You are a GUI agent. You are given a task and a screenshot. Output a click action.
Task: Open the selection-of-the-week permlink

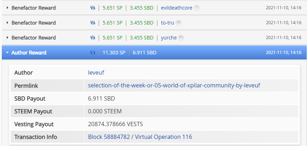(x=174, y=85)
